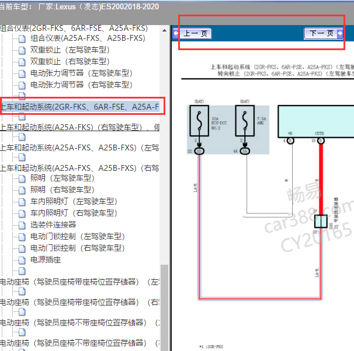Click page icon beside 组合仪表(A25A-FXS、A25B-FXS)

pyautogui.click(x=22, y=38)
